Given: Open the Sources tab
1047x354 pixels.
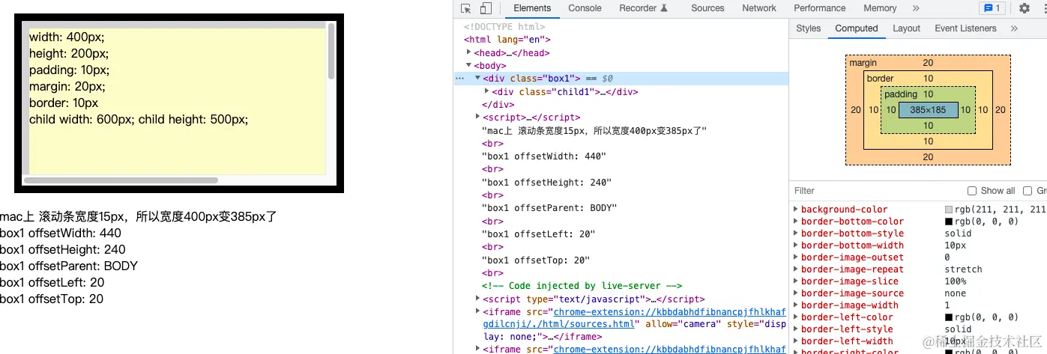Looking at the screenshot, I should click(707, 8).
